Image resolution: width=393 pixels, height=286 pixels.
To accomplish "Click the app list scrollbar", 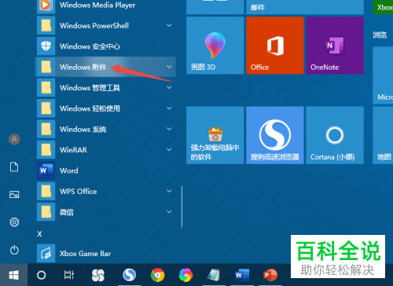I will [x=182, y=207].
